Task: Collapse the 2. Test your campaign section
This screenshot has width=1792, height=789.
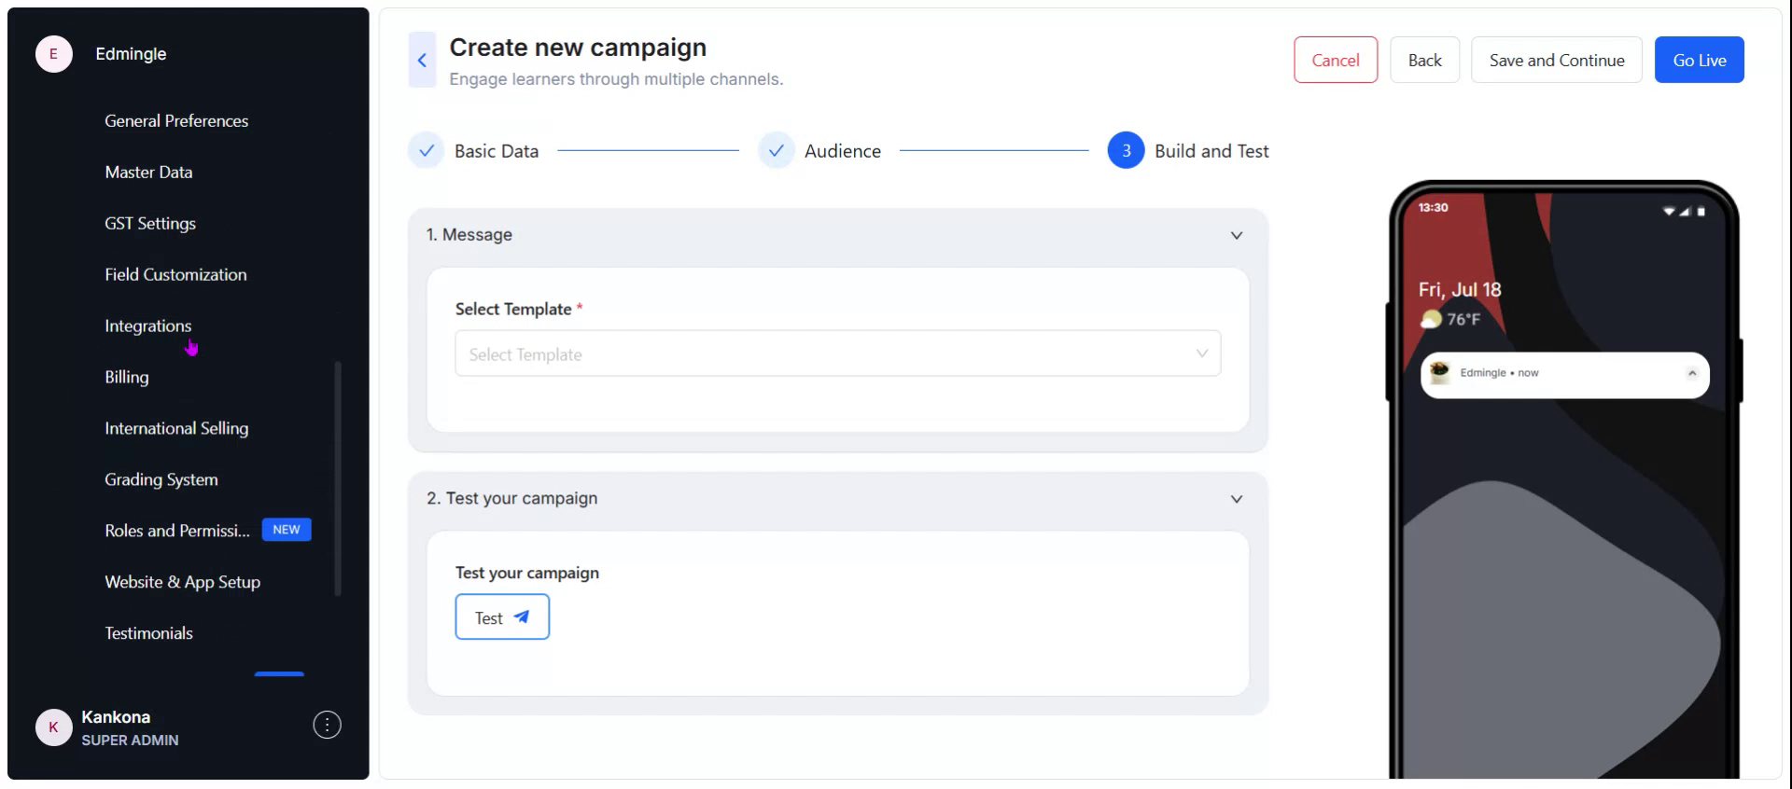Action: [1236, 499]
